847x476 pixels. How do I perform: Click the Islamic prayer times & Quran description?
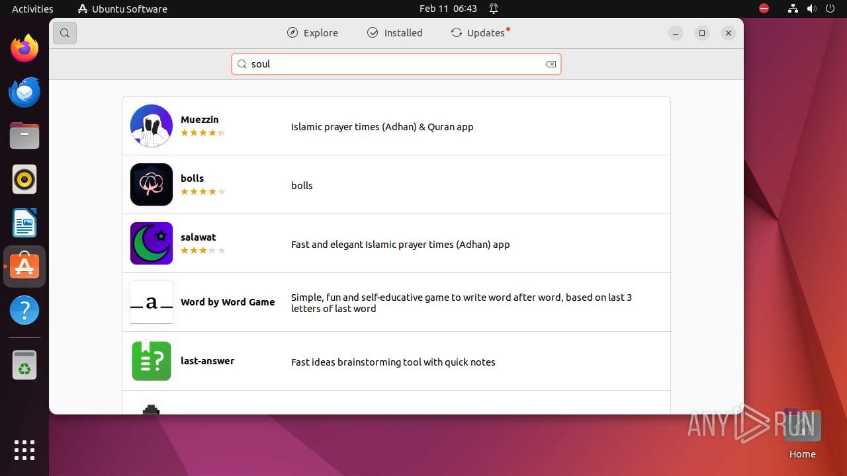coord(382,127)
